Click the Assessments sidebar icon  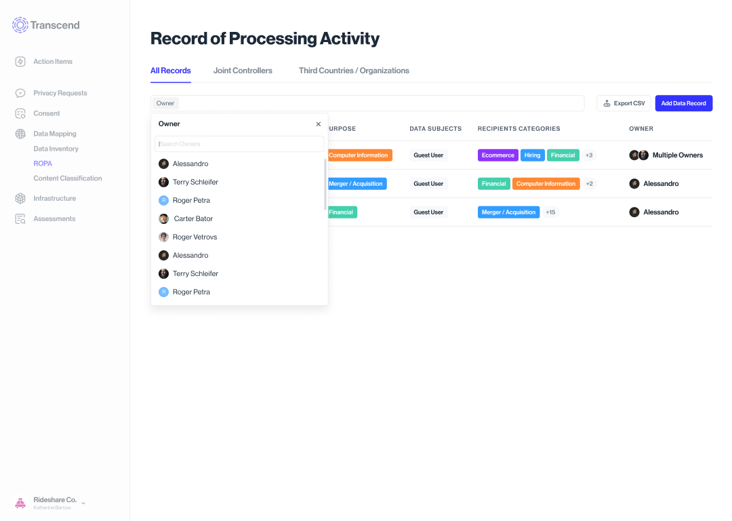20,219
